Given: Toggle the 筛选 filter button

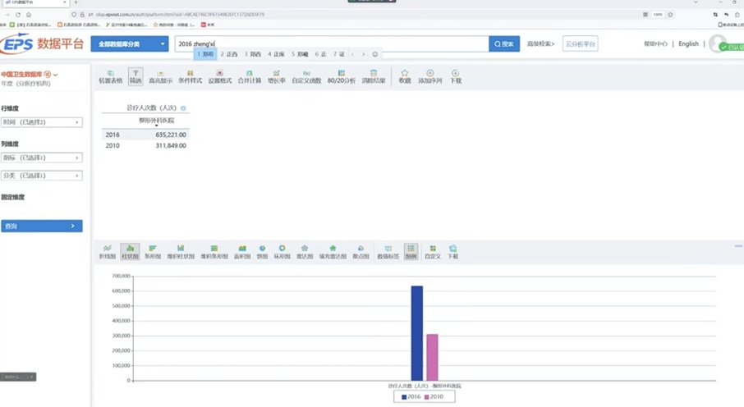Looking at the screenshot, I should tap(135, 76).
